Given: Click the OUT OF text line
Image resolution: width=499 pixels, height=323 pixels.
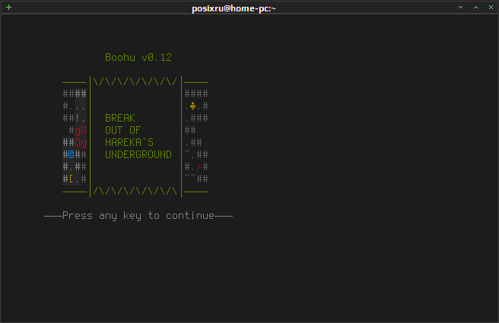Looking at the screenshot, I should [x=122, y=131].
